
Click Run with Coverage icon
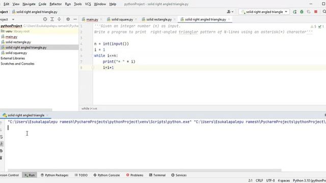309,12
